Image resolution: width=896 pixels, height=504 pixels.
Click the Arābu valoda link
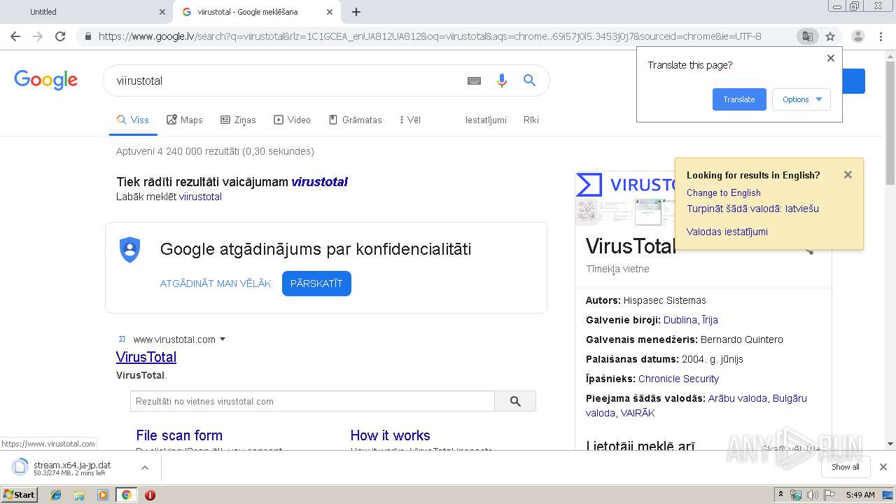[737, 398]
